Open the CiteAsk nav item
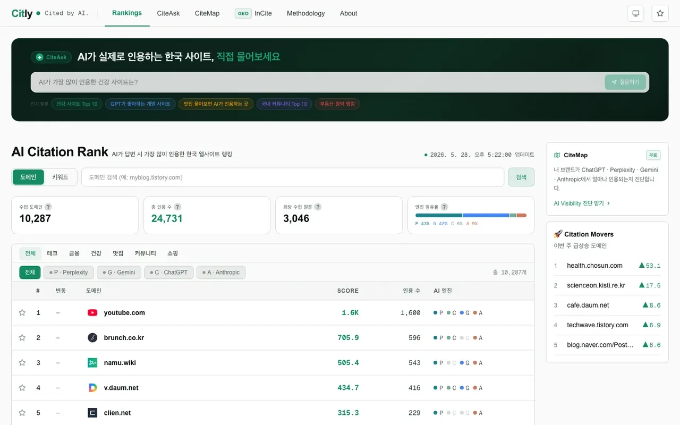 click(168, 13)
